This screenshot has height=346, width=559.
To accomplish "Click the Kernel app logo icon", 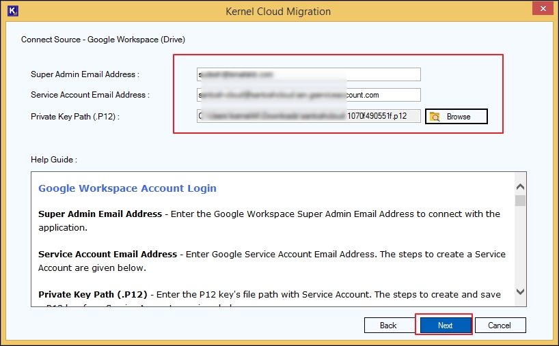I will 13,11.
